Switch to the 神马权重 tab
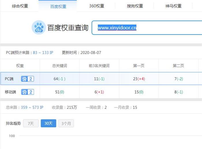Viewport: 202px width, 149px height. pyautogui.click(x=173, y=6)
